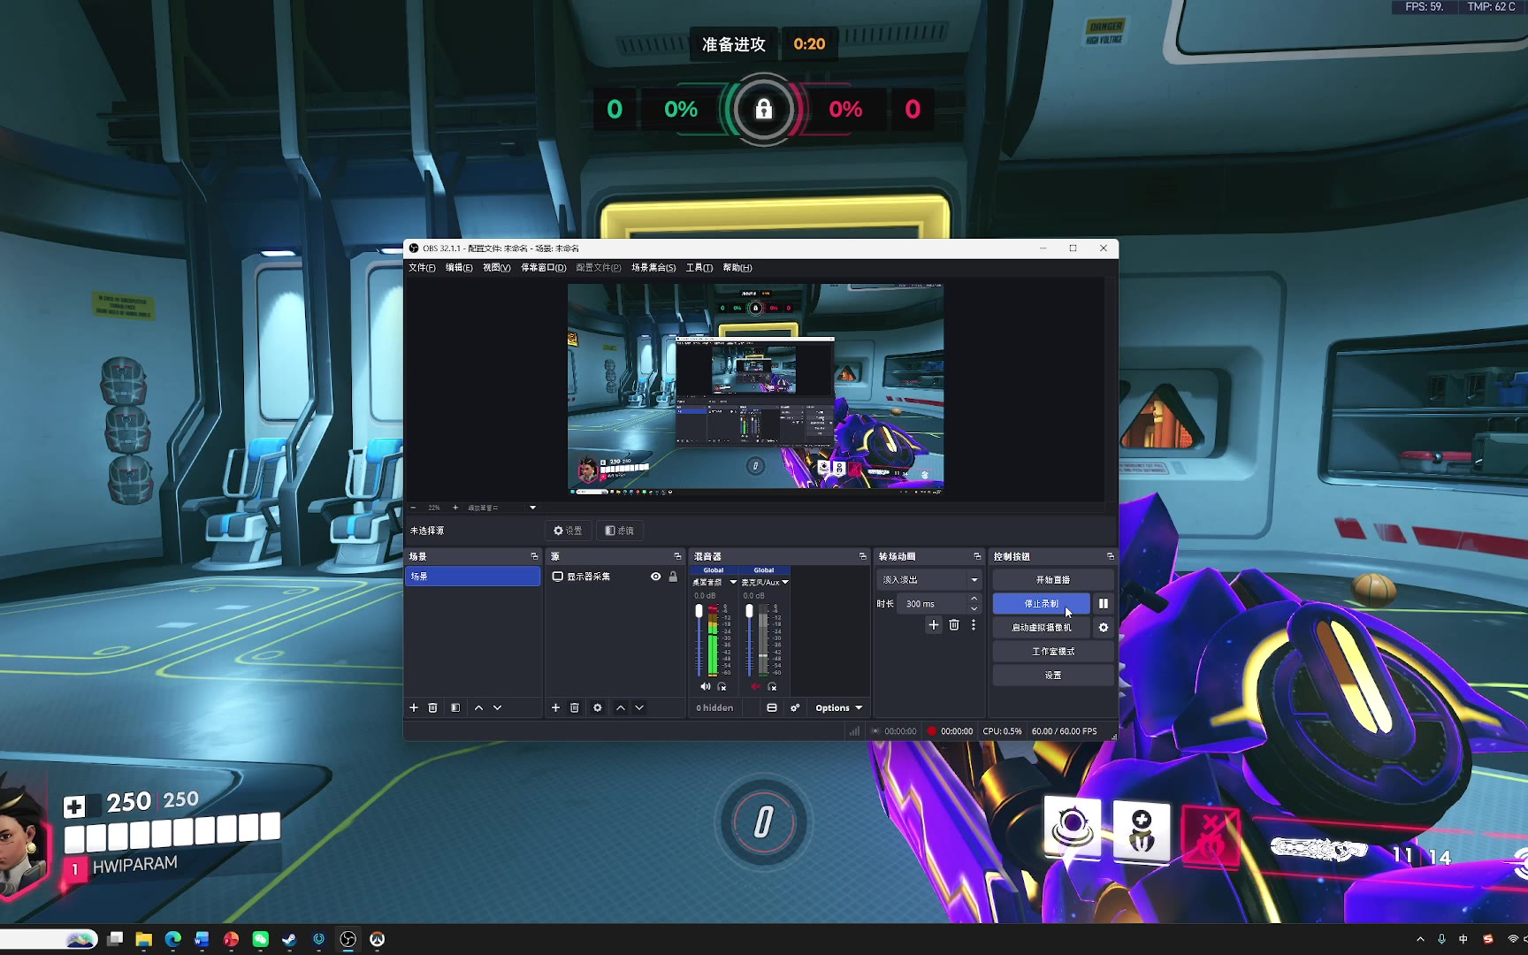This screenshot has width=1528, height=955.
Task: Click the 开始直播 button
Action: point(1052,580)
